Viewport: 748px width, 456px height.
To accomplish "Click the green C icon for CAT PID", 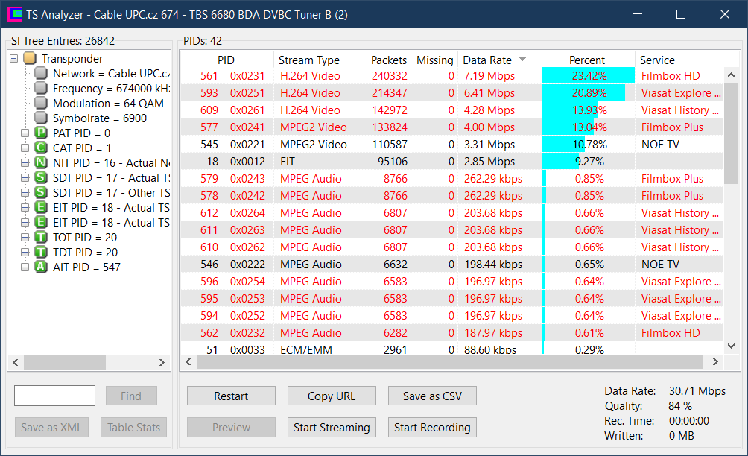I will point(41,148).
